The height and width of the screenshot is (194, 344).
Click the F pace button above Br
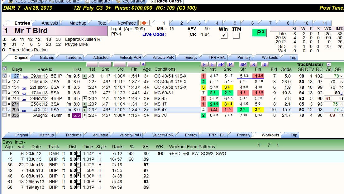pos(204,64)
